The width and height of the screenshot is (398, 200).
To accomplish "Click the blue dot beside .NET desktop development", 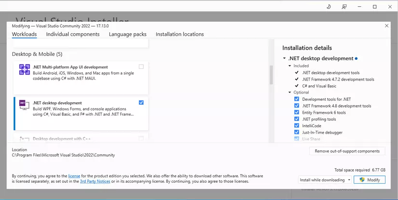I will coord(356,59).
